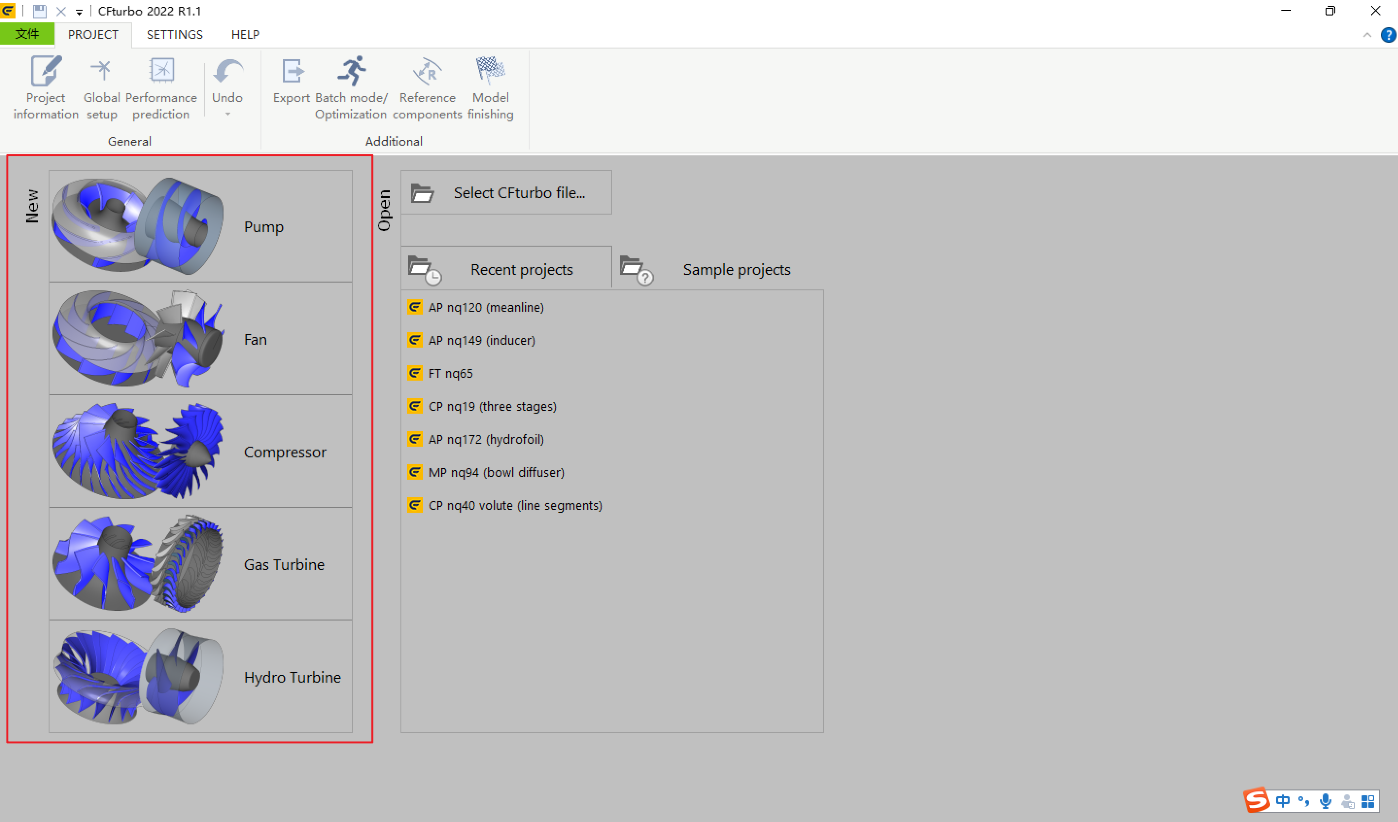
Task: Click the microphone icon in IME toolbar
Action: point(1325,802)
